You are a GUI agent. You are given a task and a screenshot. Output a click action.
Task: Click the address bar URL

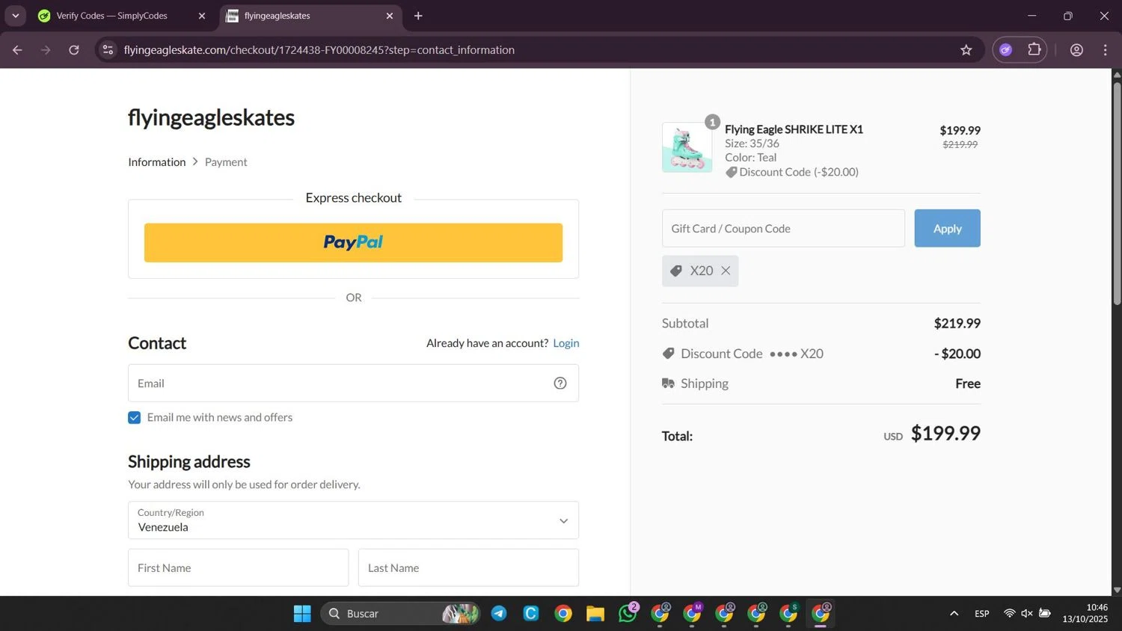tap(319, 50)
